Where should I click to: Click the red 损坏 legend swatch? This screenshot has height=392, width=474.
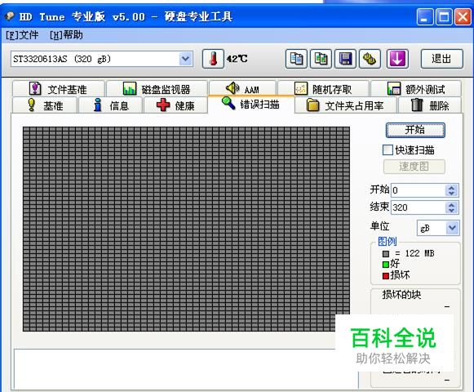pyautogui.click(x=386, y=275)
